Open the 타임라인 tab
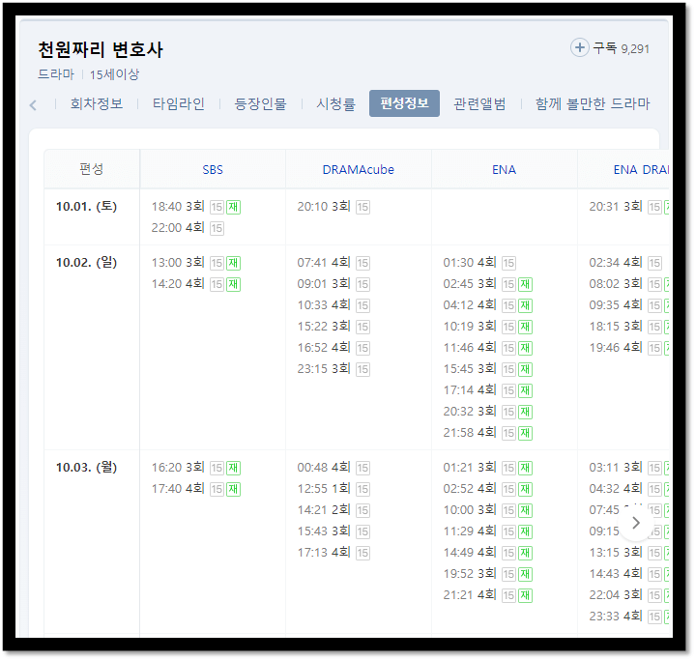The image size is (695, 660). pyautogui.click(x=179, y=103)
